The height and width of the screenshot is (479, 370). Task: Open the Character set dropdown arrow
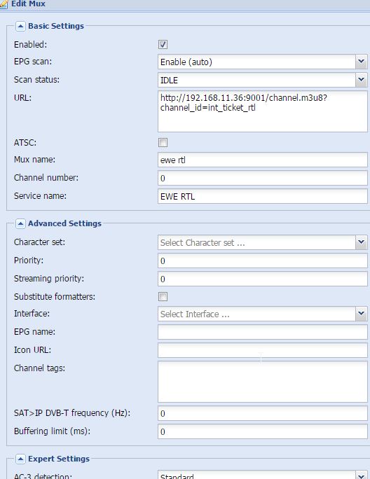tap(361, 242)
